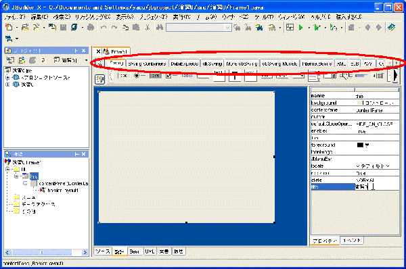Click the Print toolbar icon
Image resolution: width=406 pixels, height=269 pixels.
(91, 28)
